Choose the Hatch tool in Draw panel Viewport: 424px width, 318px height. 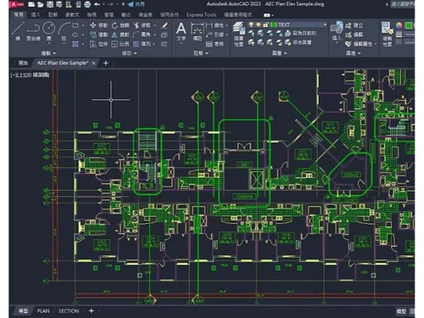click(75, 44)
